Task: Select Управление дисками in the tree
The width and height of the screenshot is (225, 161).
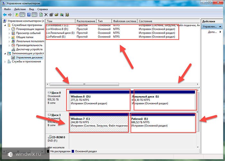Action: pos(27,58)
